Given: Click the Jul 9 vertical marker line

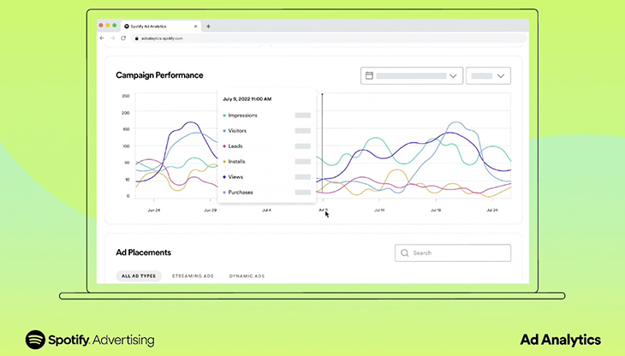Looking at the screenshot, I should pyautogui.click(x=322, y=145).
